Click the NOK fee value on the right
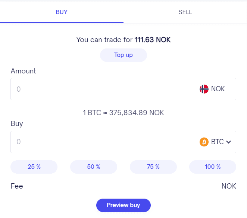Screen dimensions: 247x218 229,186
